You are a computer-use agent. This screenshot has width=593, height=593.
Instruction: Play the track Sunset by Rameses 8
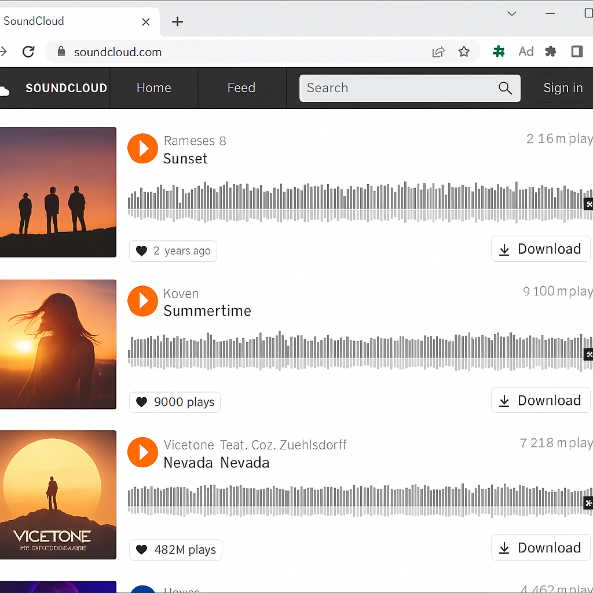tap(142, 148)
